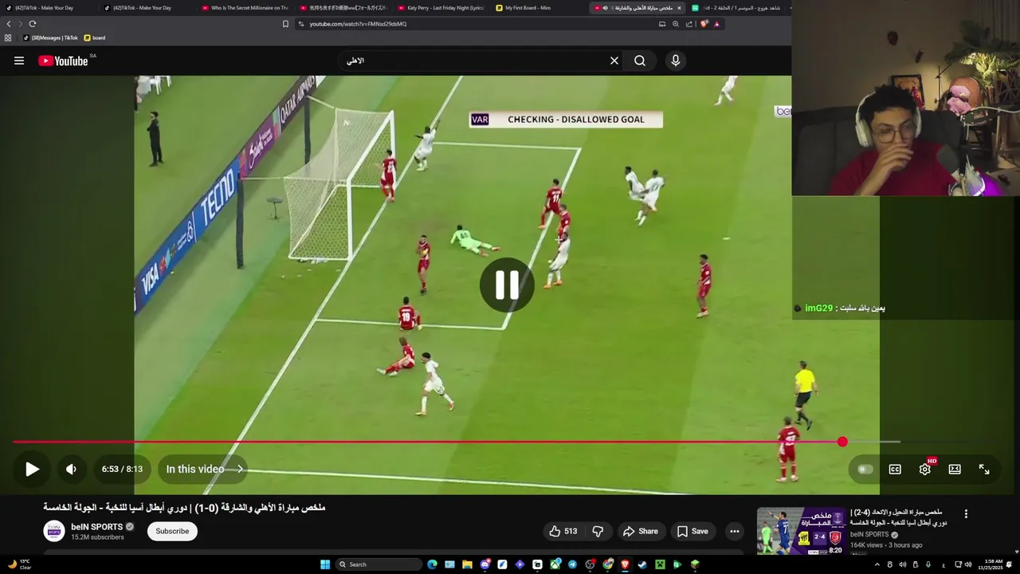Click the large pause overlay in video
The image size is (1020, 574).
click(x=507, y=285)
